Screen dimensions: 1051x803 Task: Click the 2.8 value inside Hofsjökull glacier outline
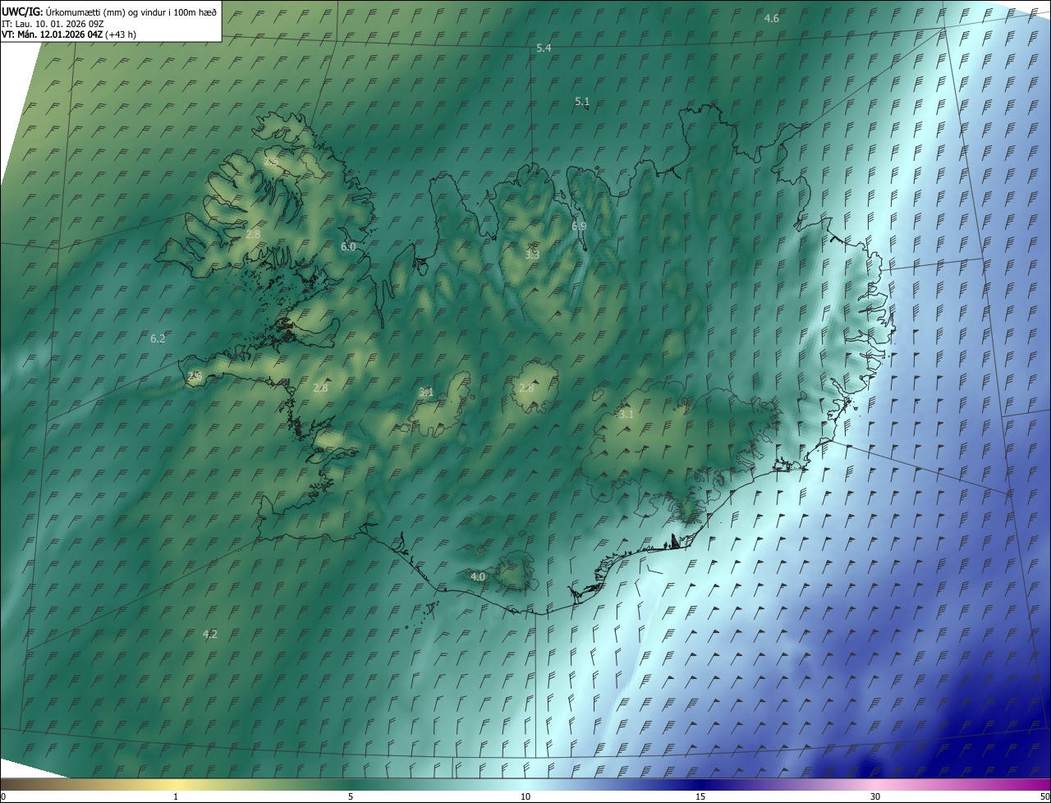pos(525,388)
